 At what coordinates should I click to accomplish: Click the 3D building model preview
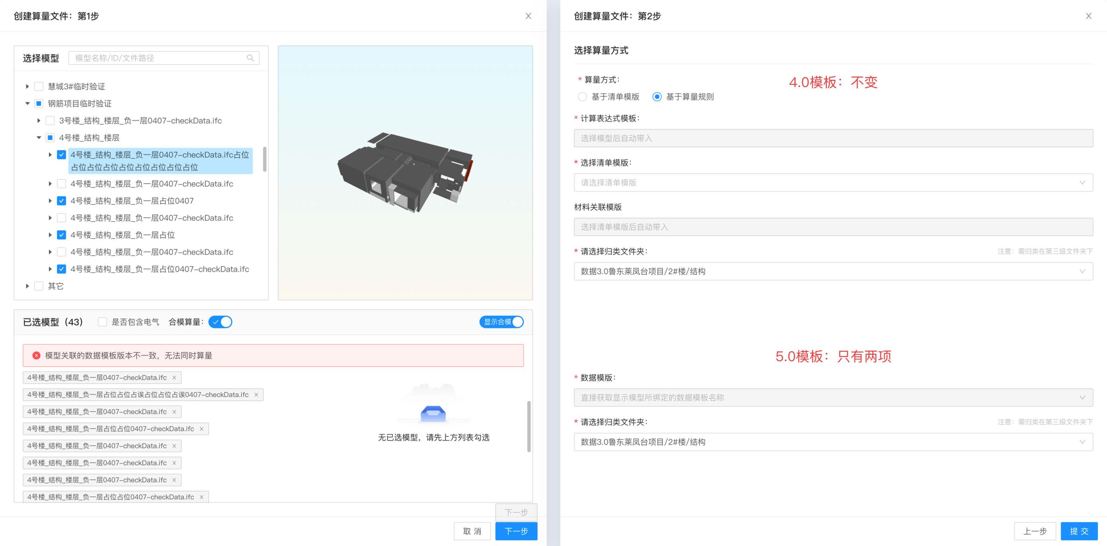405,173
